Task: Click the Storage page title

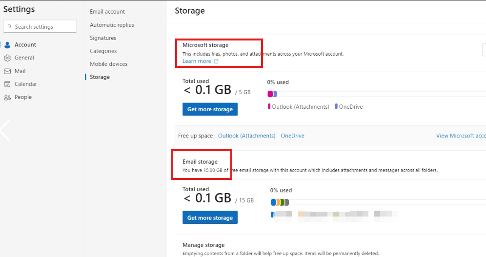Action: coord(190,11)
